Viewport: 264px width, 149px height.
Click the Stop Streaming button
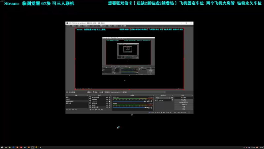pos(183,98)
